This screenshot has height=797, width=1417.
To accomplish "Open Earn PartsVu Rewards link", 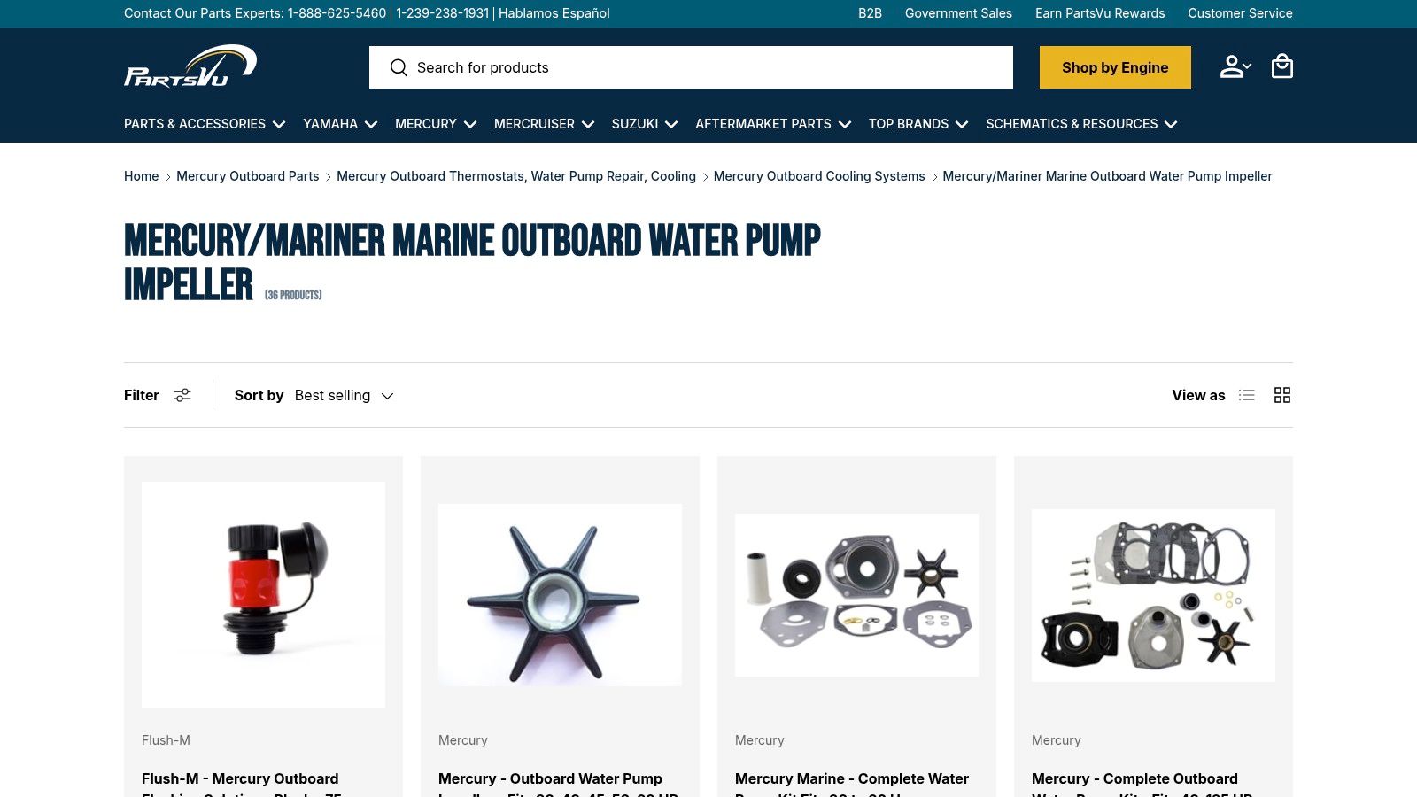I will pos(1100,13).
